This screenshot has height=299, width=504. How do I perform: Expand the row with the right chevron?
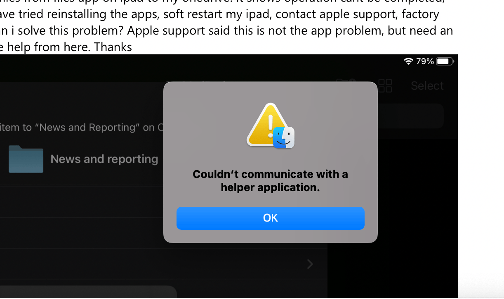coord(310,264)
